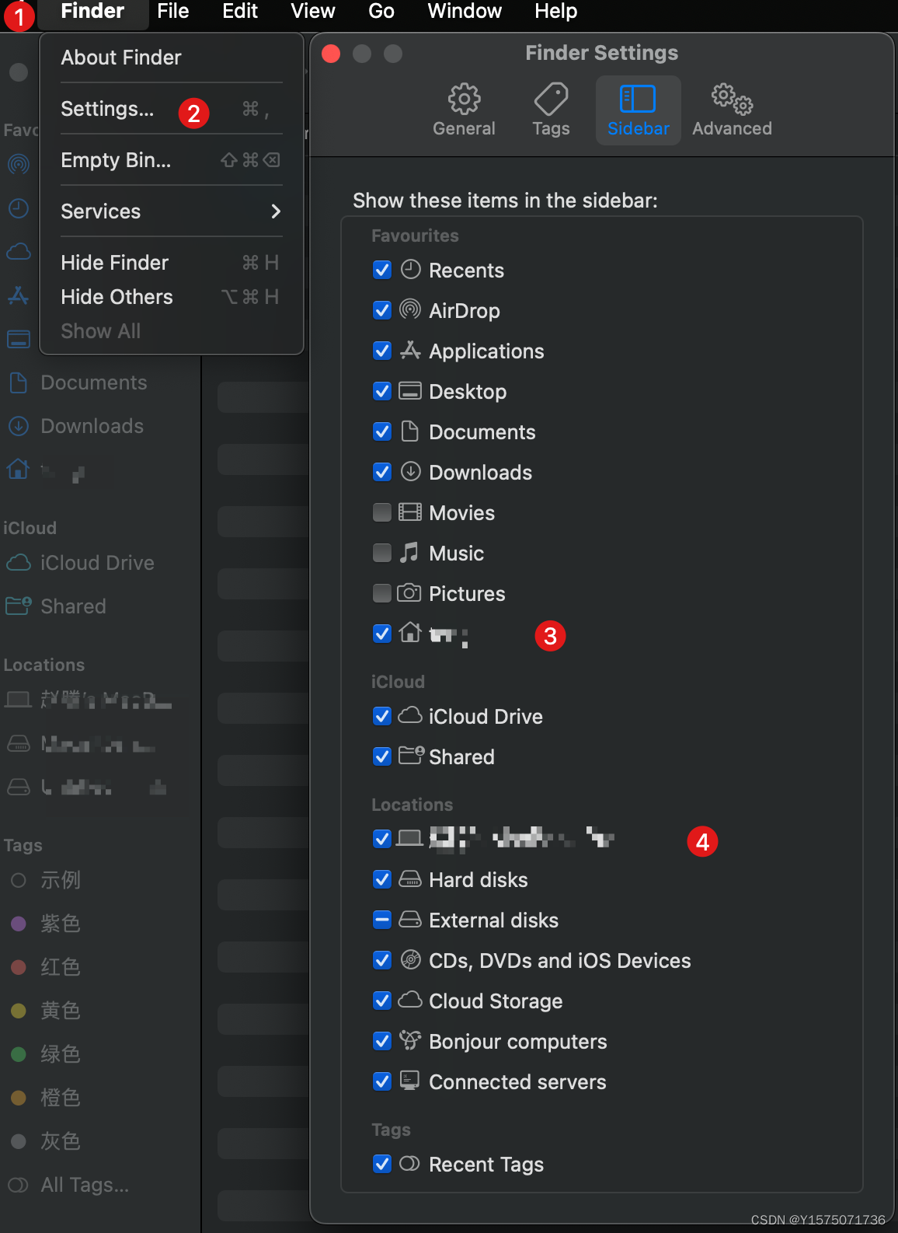Enable the Movies checkbox

tap(382, 512)
